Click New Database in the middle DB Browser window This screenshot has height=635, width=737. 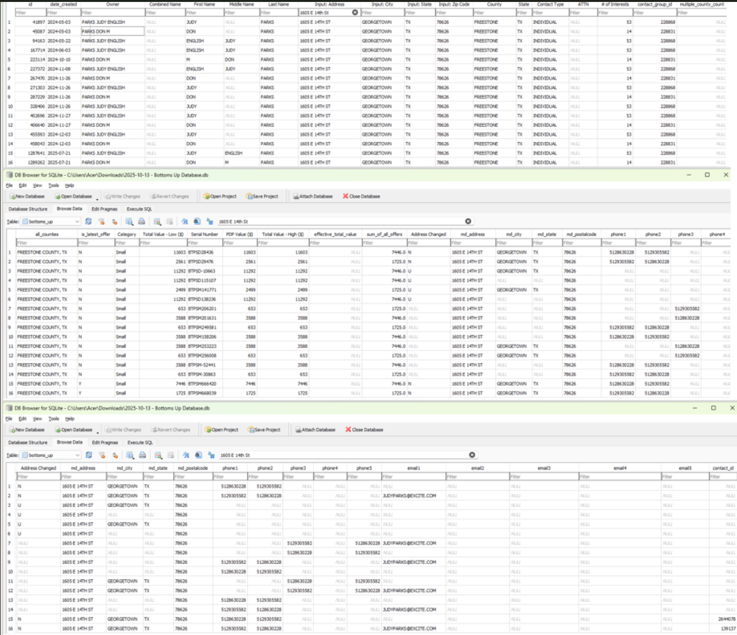tap(27, 196)
